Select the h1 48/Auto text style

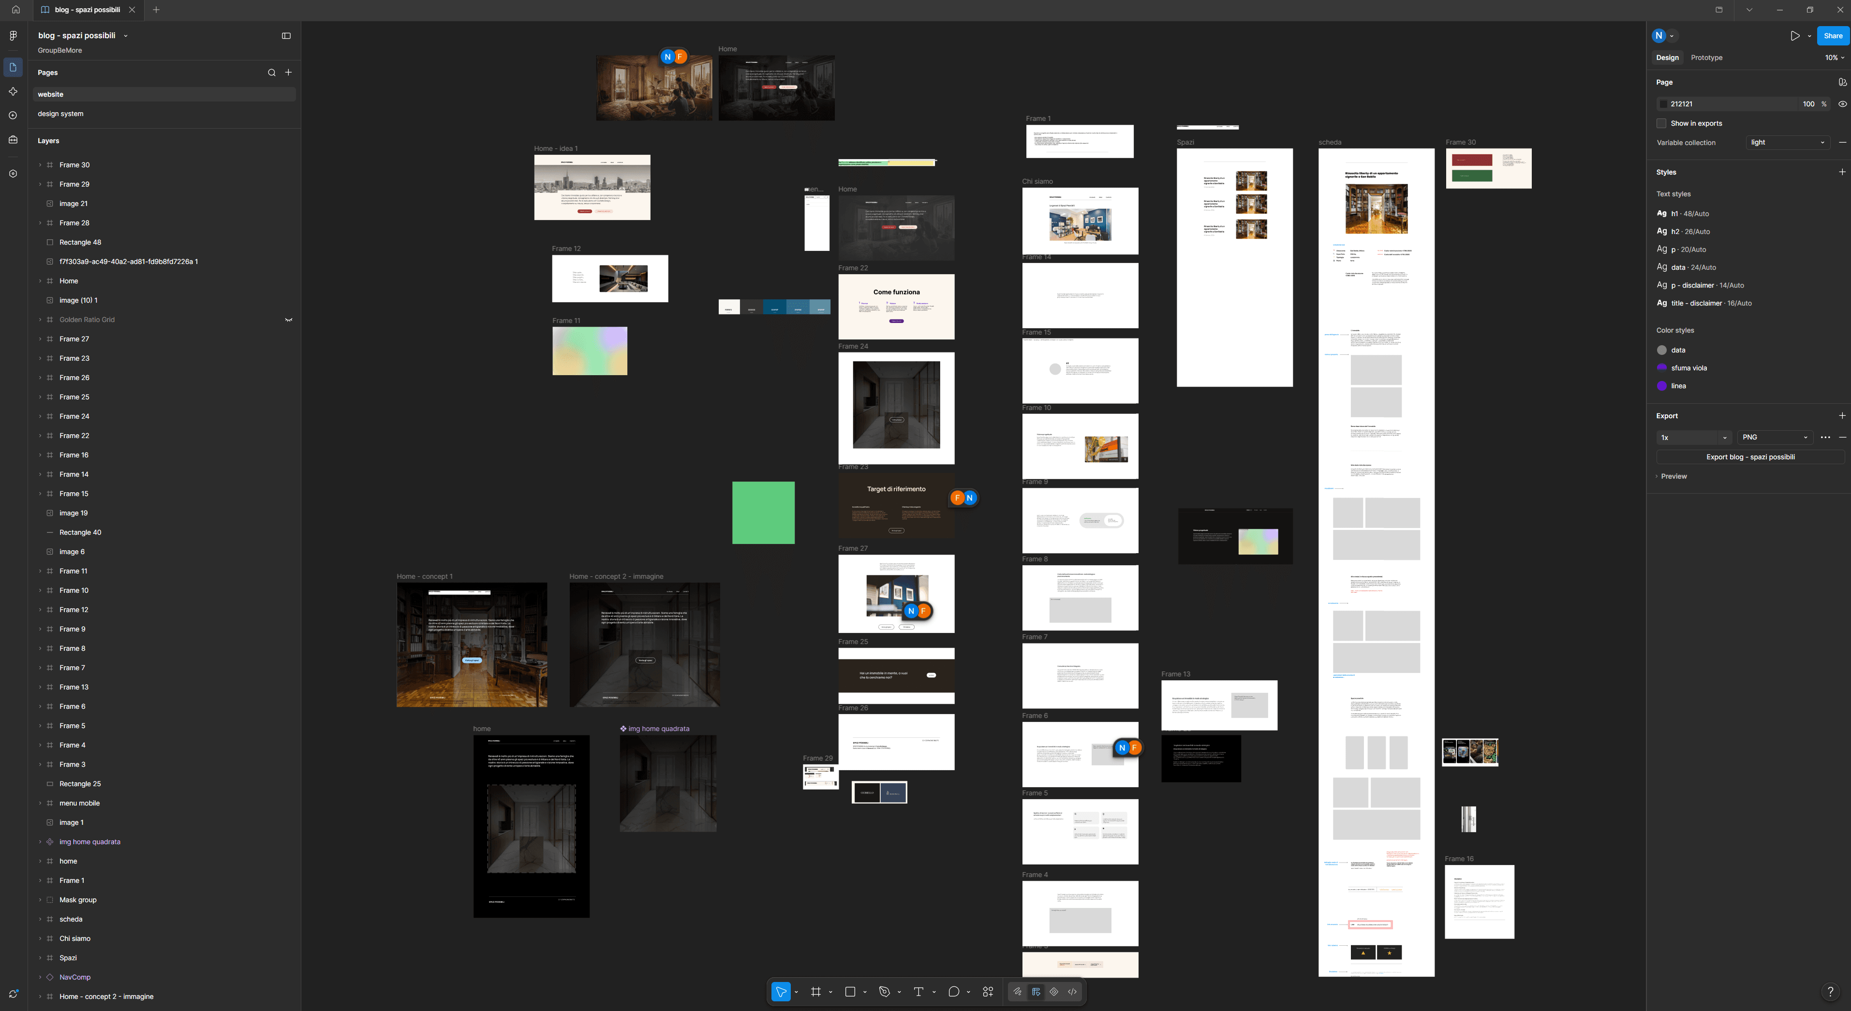1682,213
